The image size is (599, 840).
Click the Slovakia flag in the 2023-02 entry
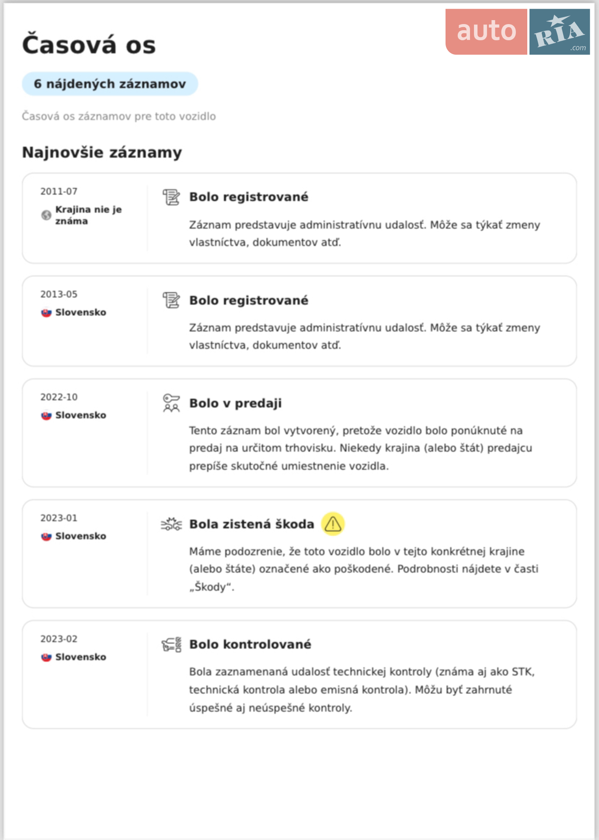[46, 658]
